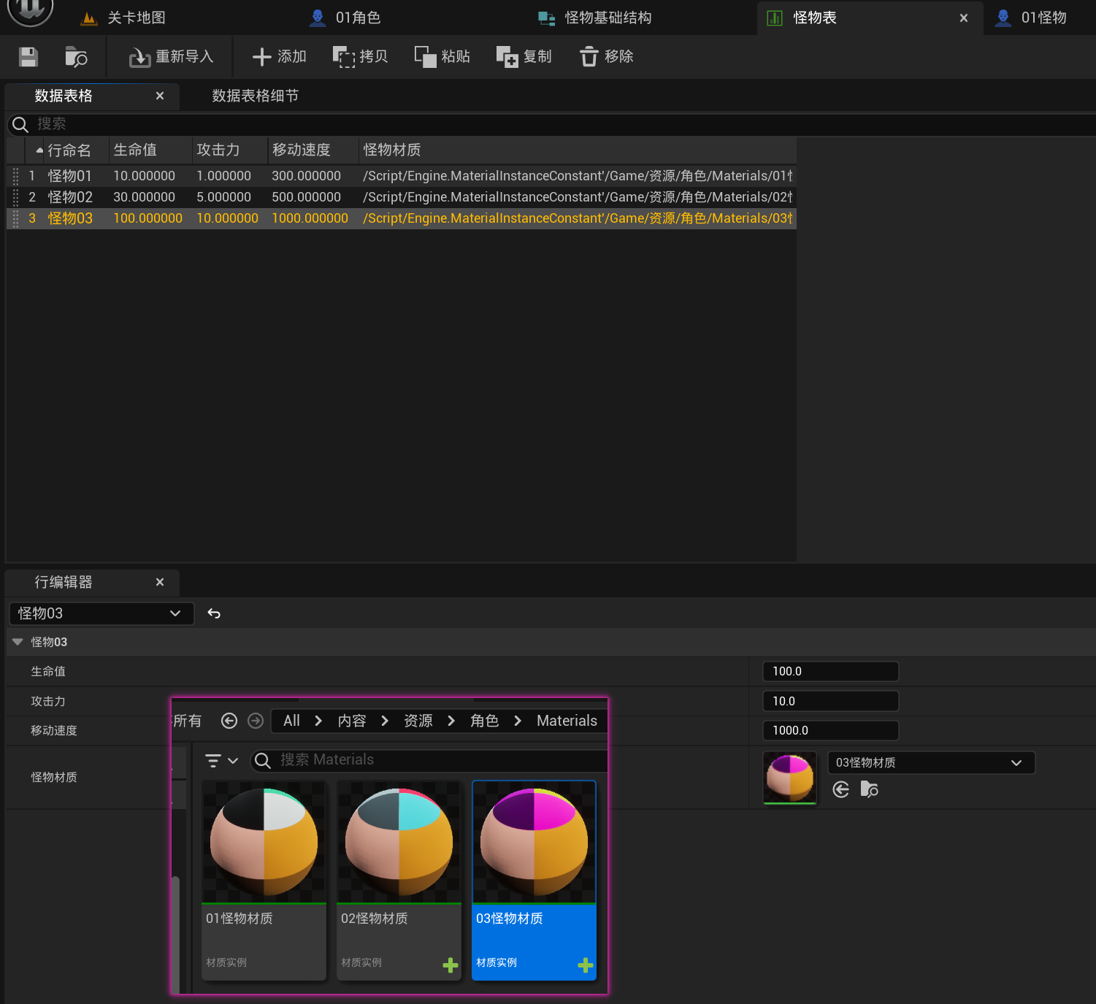Image resolution: width=1096 pixels, height=1004 pixels.
Task: Add a new row with 添加 button
Action: (279, 57)
